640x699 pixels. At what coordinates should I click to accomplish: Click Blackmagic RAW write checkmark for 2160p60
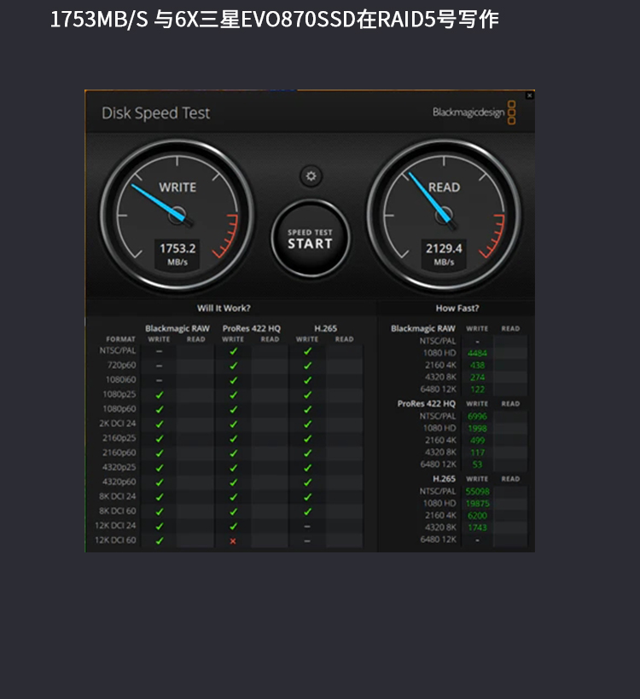(160, 453)
